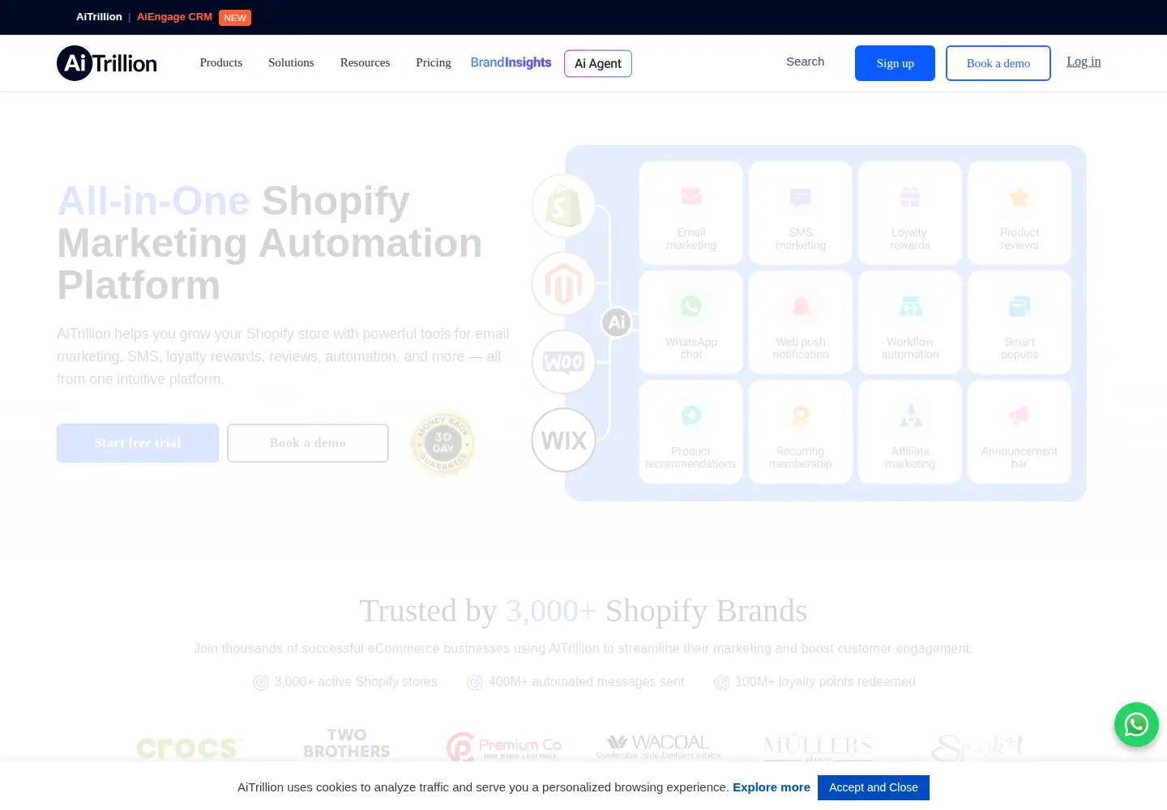Open the Smart popups tile
Screen dimensions: 1167x810
point(1020,322)
